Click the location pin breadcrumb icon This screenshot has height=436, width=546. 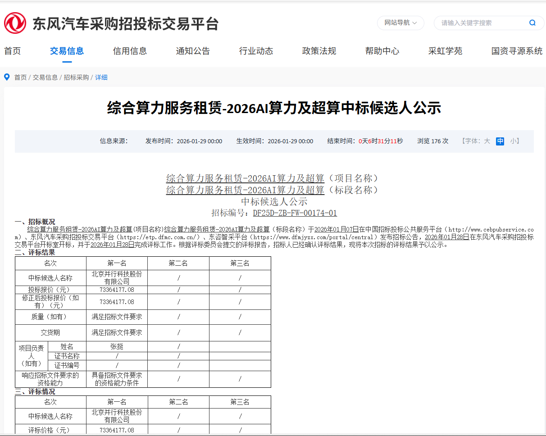7,77
